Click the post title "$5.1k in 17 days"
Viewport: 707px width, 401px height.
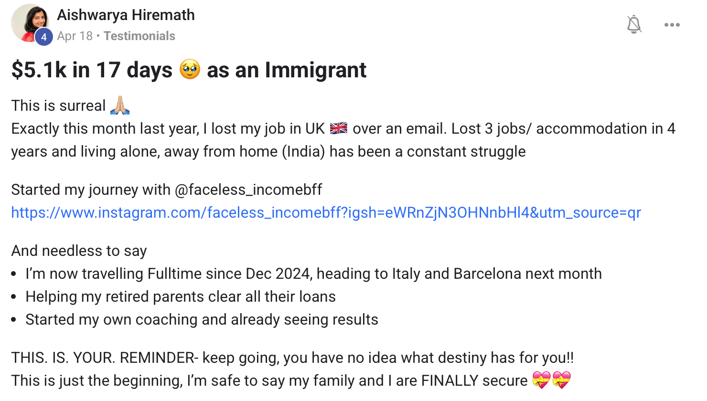pos(92,70)
